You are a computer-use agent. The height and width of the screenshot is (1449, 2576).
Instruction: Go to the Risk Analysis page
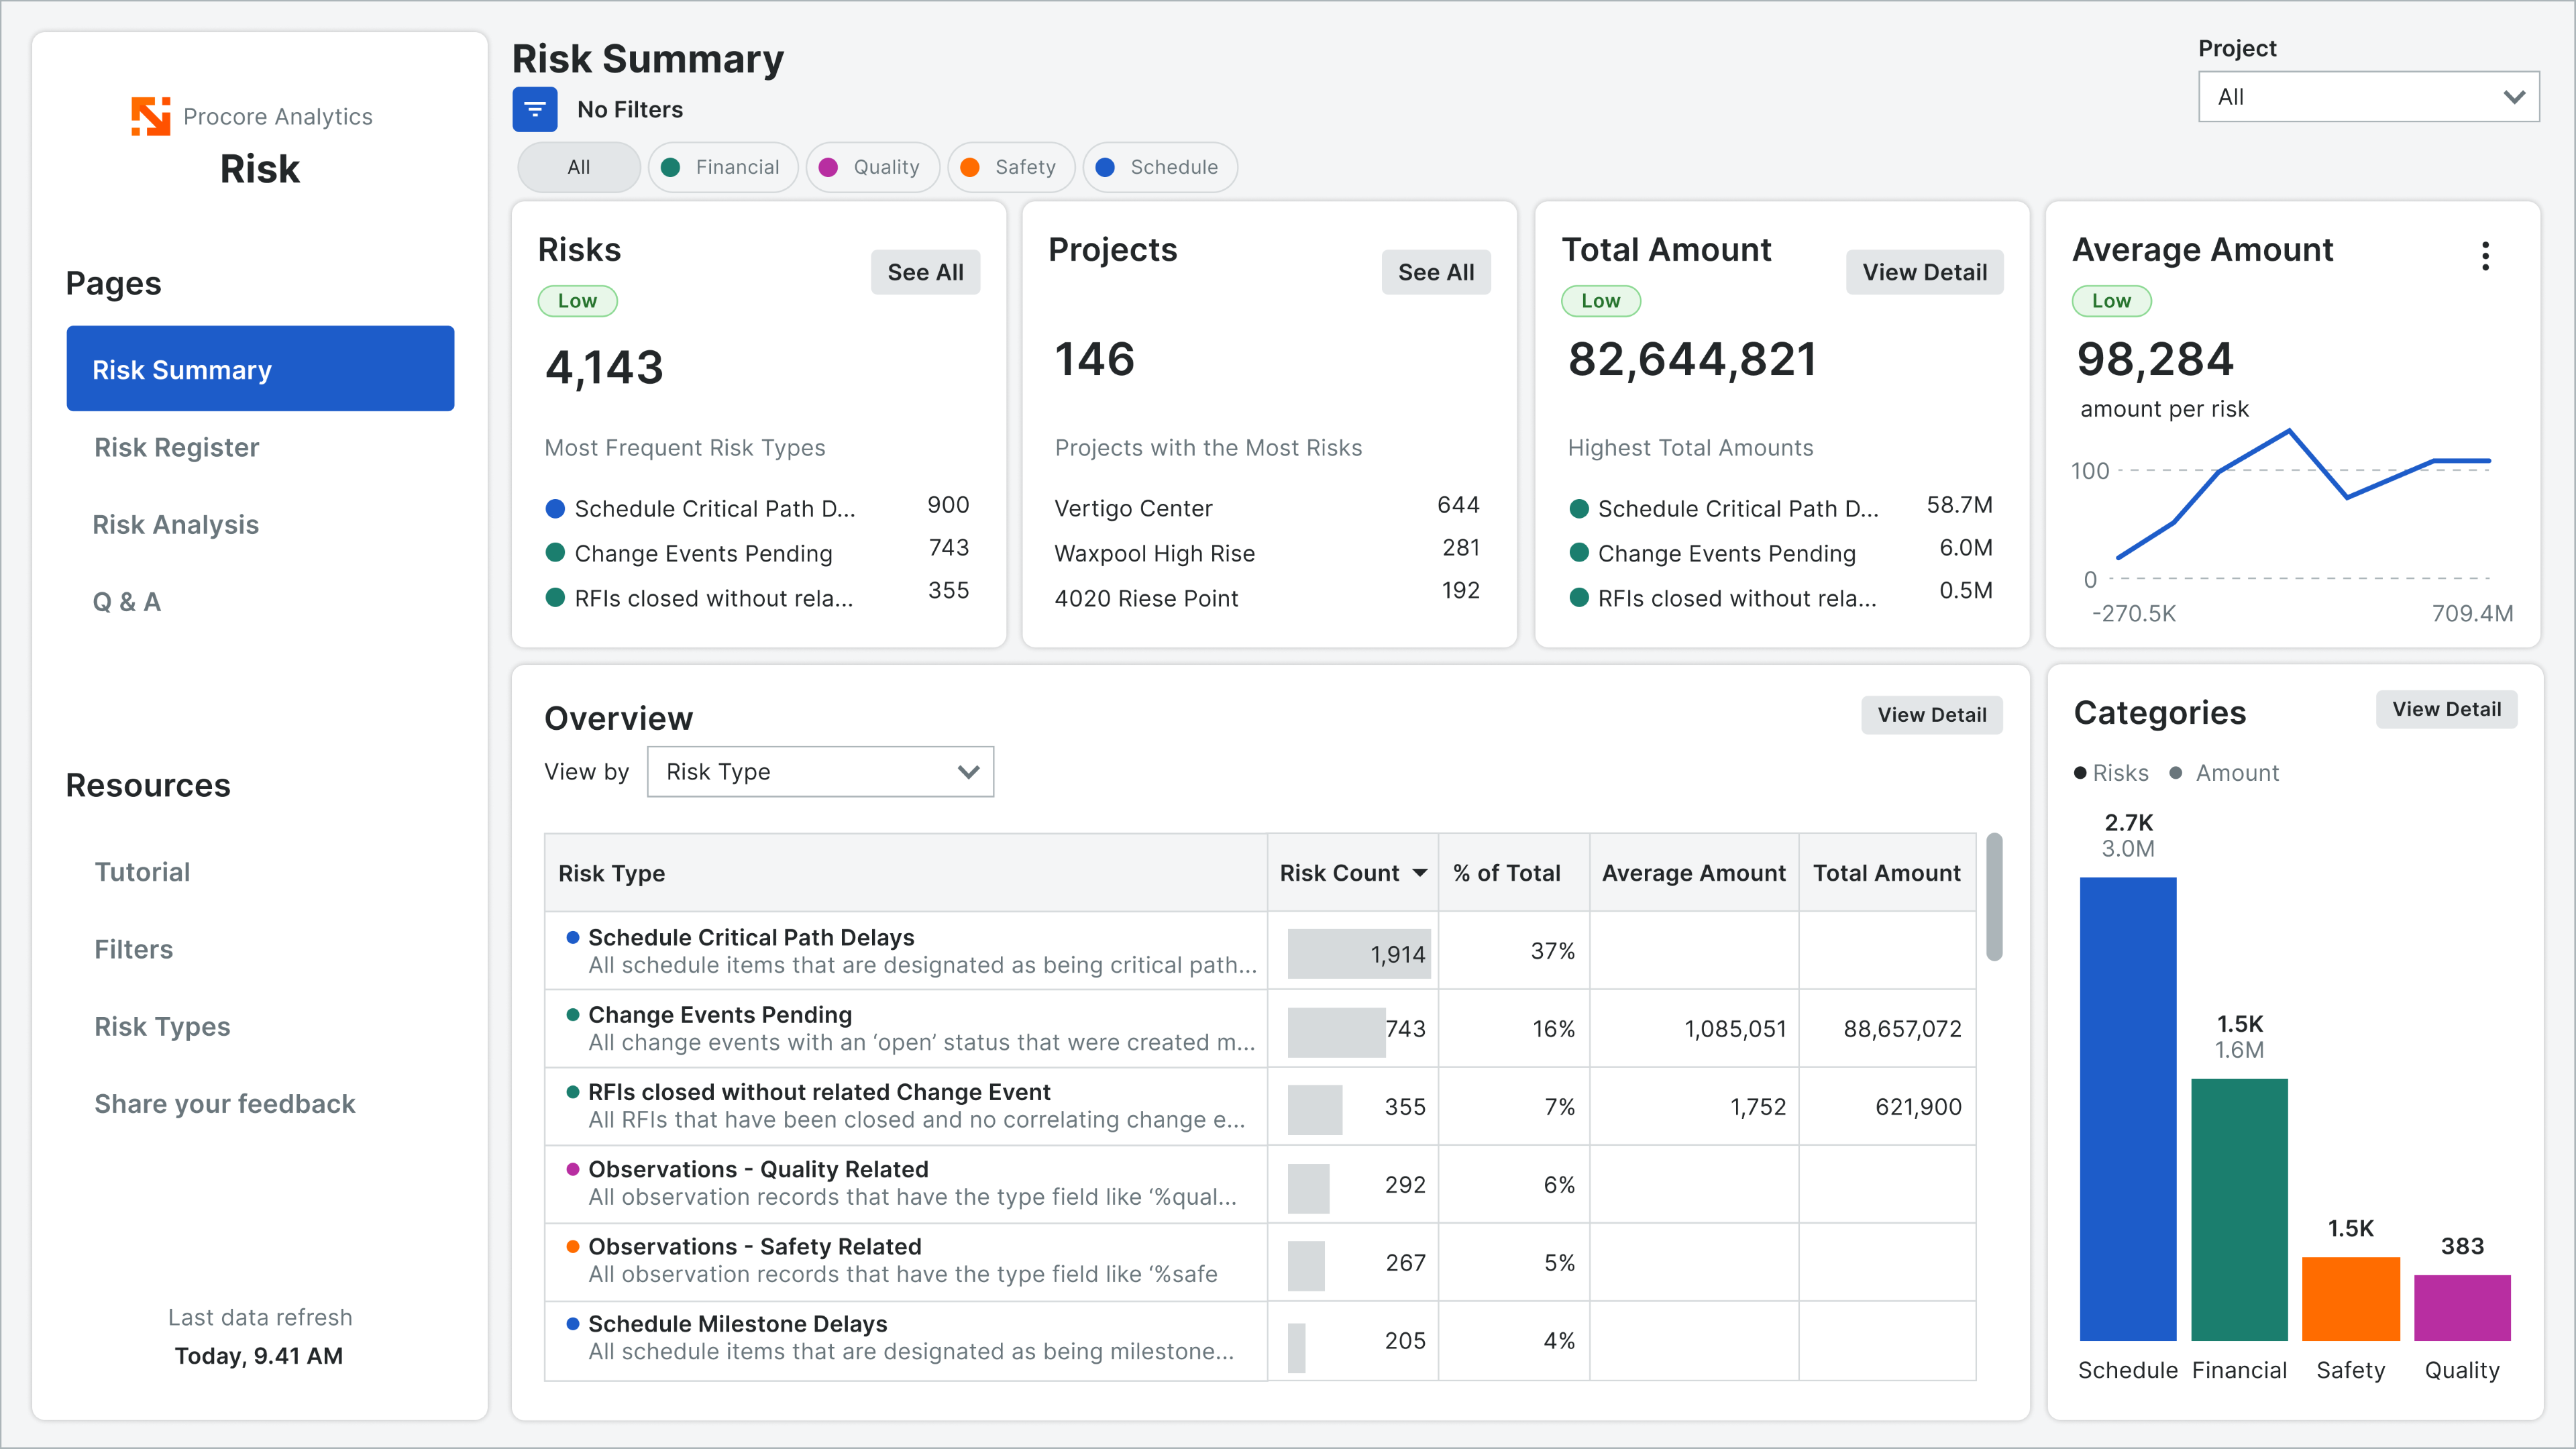tap(176, 524)
